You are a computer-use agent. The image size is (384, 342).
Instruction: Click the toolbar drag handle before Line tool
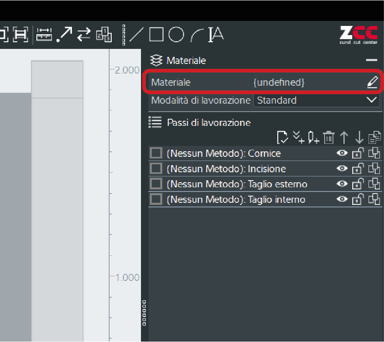tap(124, 35)
